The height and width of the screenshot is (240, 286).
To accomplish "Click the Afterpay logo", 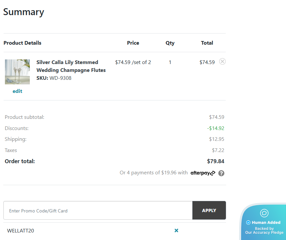I will point(203,173).
